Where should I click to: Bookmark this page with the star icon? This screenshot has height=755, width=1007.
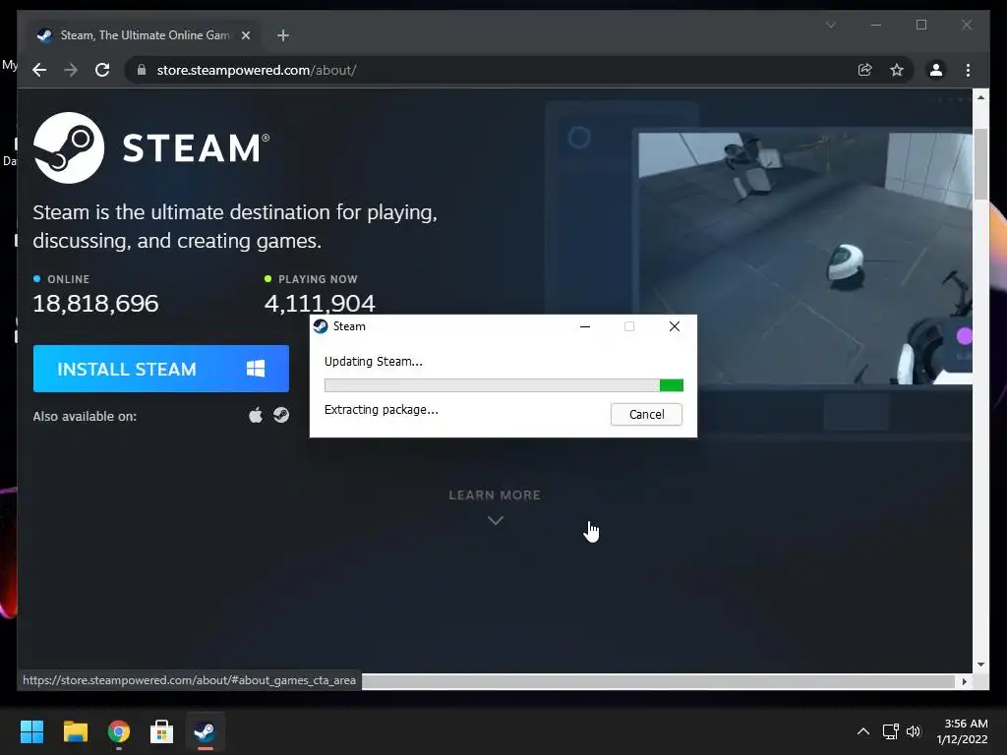click(x=897, y=70)
